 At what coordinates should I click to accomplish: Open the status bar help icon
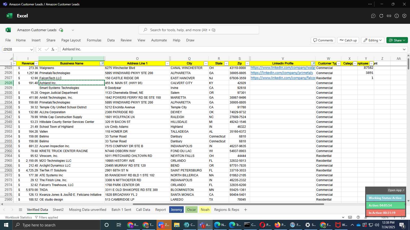pos(358,217)
